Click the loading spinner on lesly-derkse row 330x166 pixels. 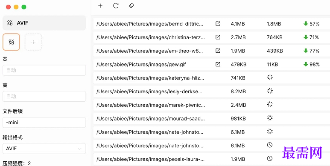(x=270, y=91)
